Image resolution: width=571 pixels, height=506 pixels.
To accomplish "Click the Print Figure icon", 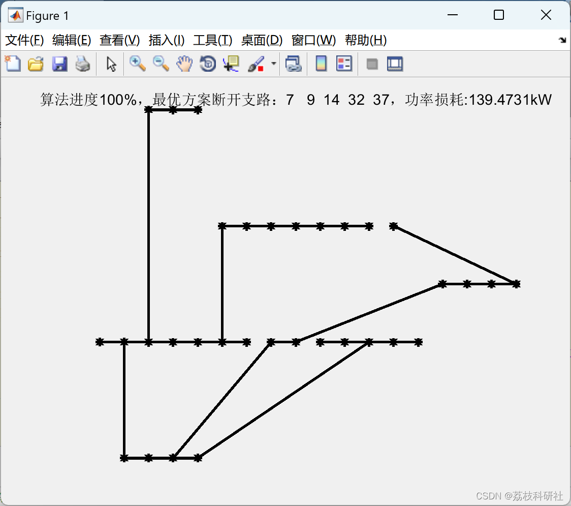I will click(83, 64).
